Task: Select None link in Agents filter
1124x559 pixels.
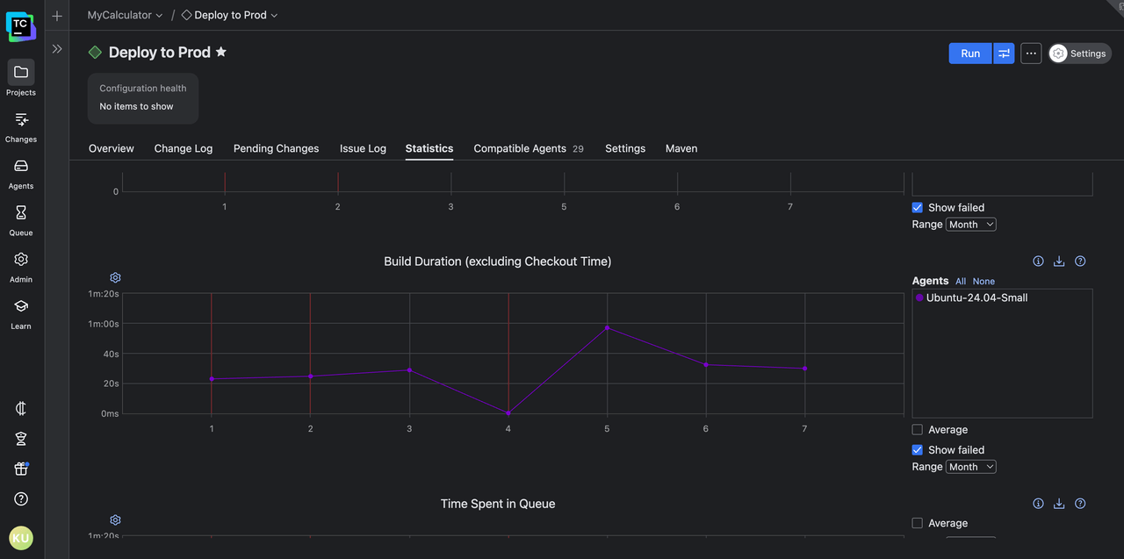Action: pos(983,282)
